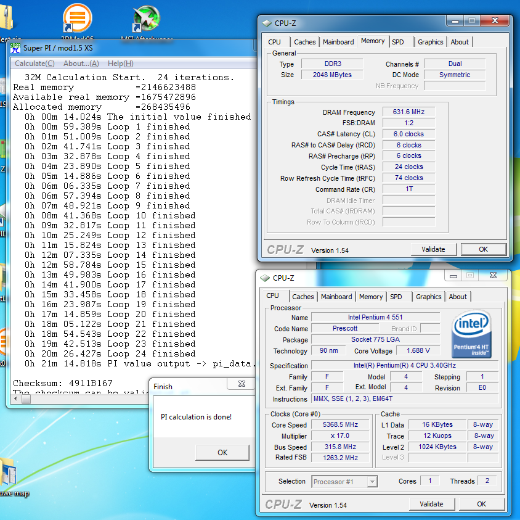
Task: Click the Multiplier x 17.0 value
Action: 340,435
